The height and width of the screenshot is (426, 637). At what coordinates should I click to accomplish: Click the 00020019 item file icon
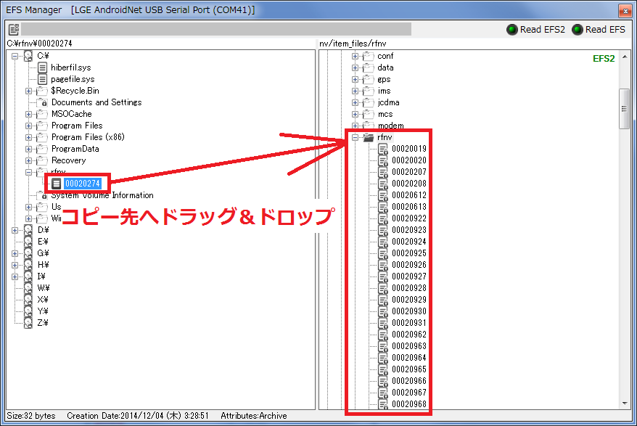point(382,148)
